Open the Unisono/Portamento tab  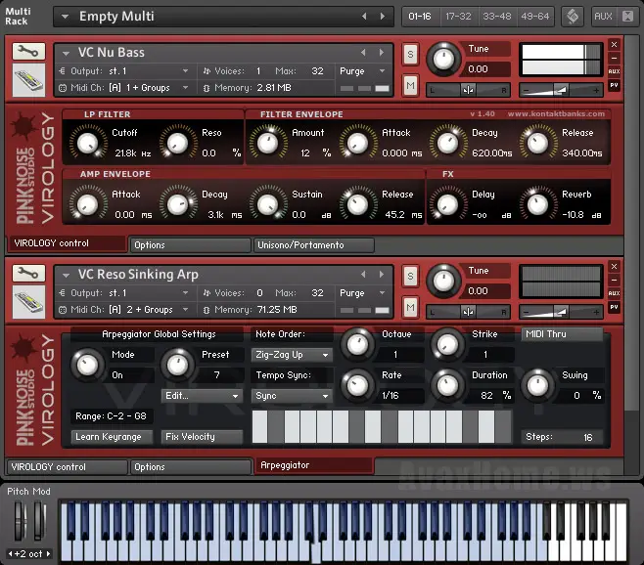[x=314, y=245]
